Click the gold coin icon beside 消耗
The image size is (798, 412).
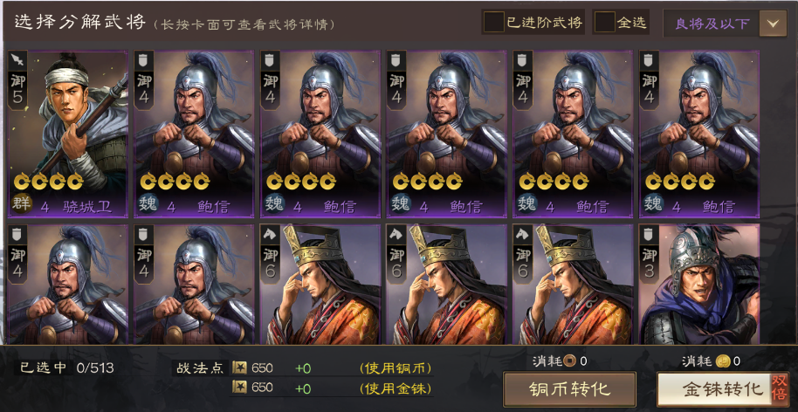point(722,361)
